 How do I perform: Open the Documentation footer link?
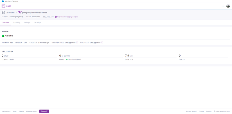coord(31,111)
